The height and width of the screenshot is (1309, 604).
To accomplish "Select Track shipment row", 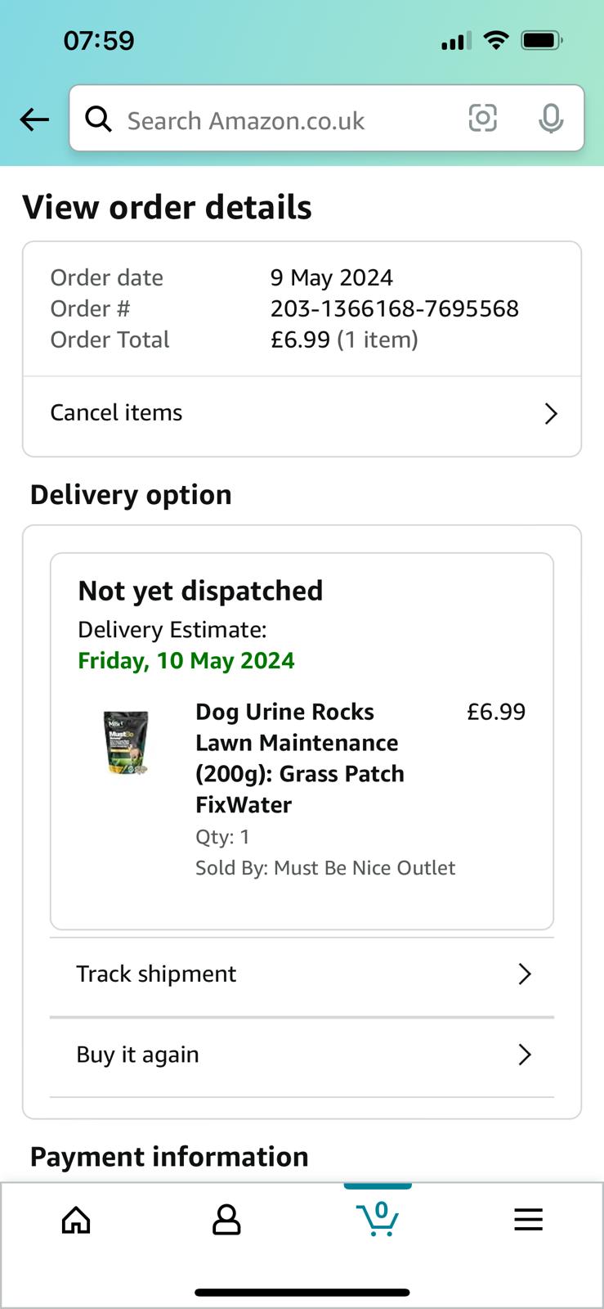I will pyautogui.click(x=302, y=974).
